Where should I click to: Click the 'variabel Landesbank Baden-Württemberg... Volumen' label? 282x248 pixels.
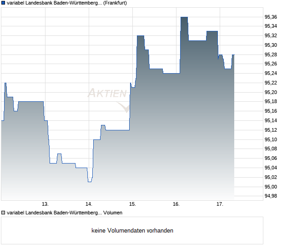point(65,213)
